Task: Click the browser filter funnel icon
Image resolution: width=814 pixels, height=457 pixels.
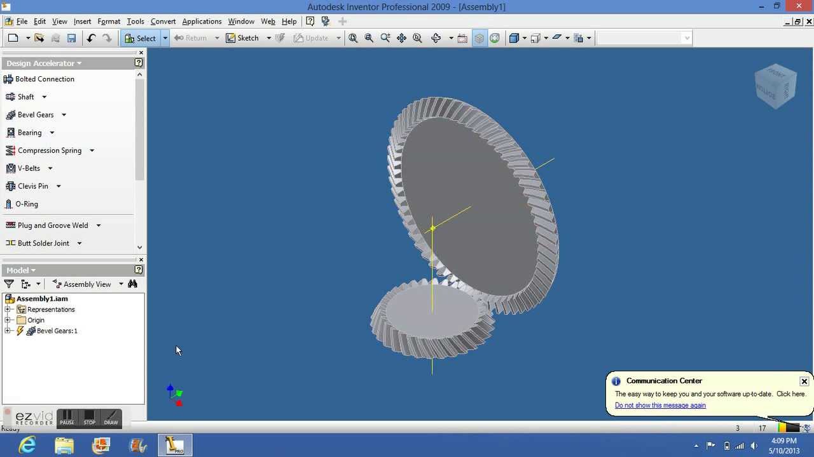Action: point(9,284)
